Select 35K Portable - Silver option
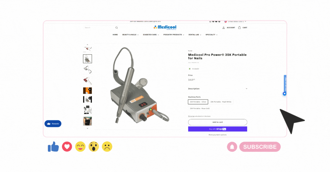The width and height of the screenshot is (330, 172). click(198, 102)
